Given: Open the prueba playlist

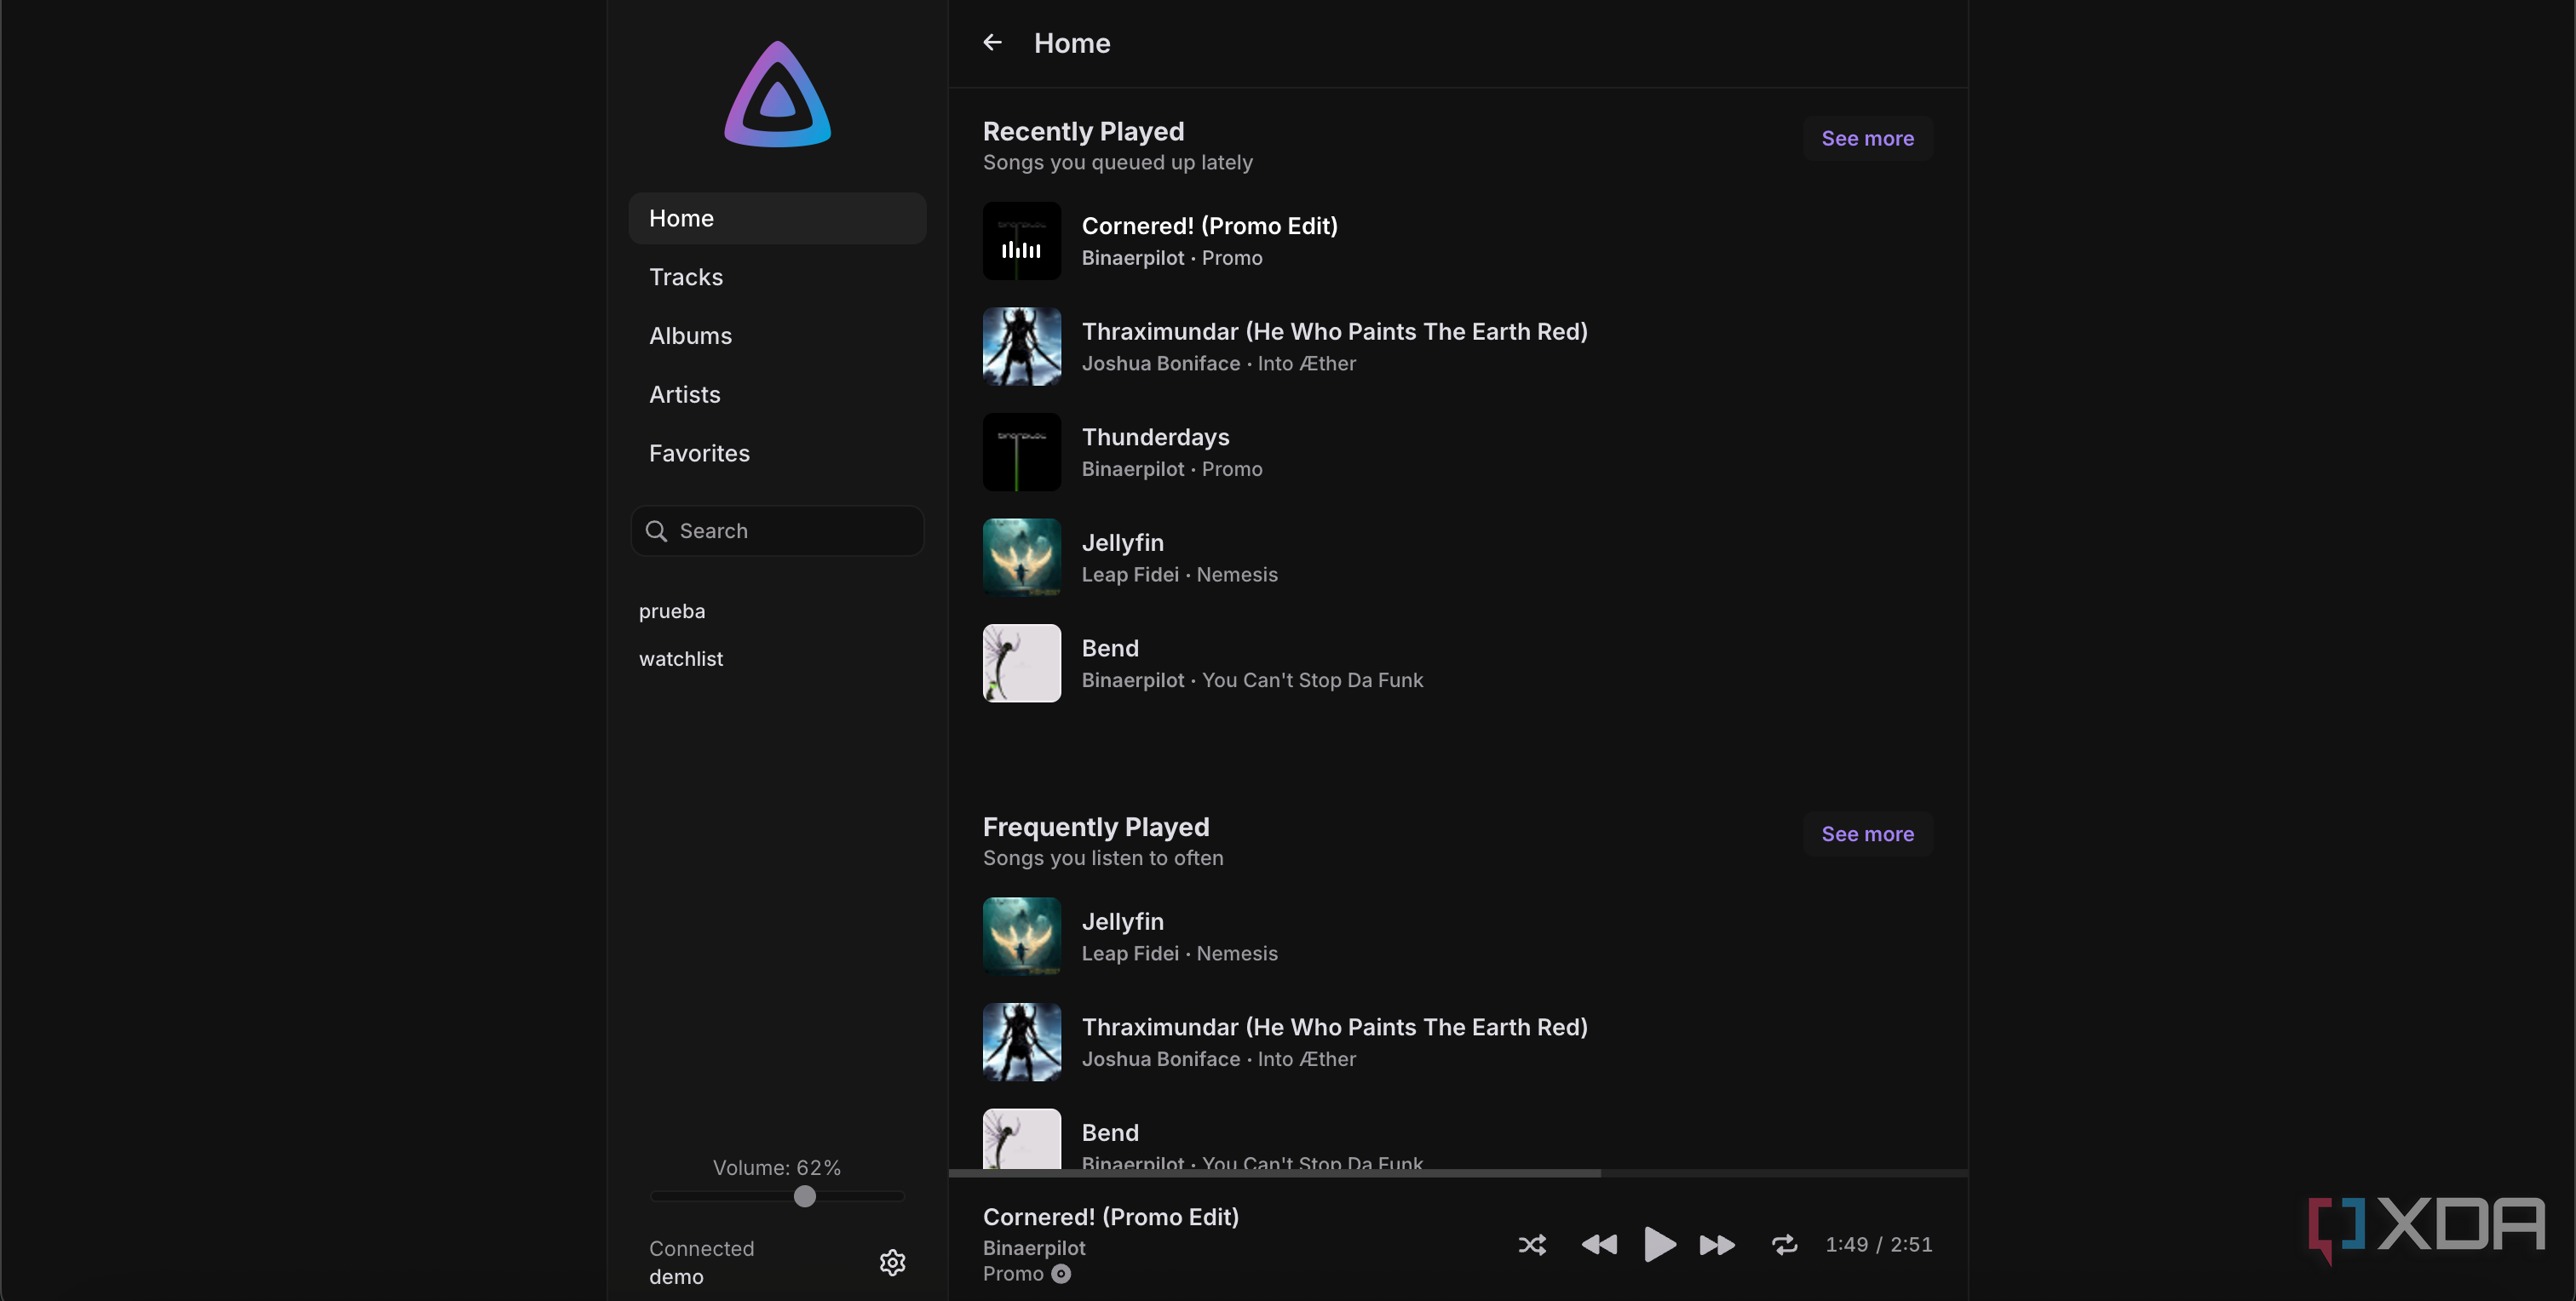Looking at the screenshot, I should [x=672, y=610].
